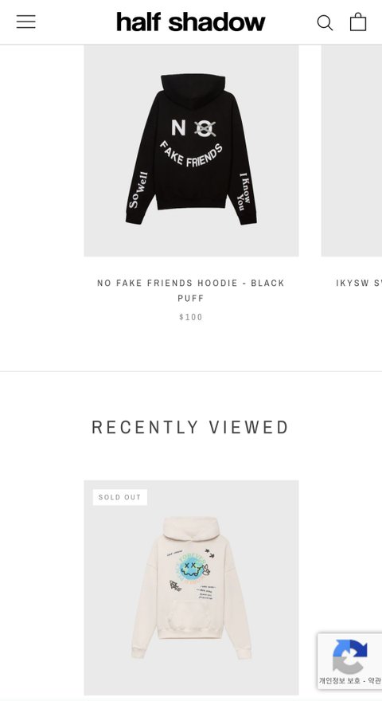Click the blue smiley graphic on cream hoodie

tap(191, 568)
